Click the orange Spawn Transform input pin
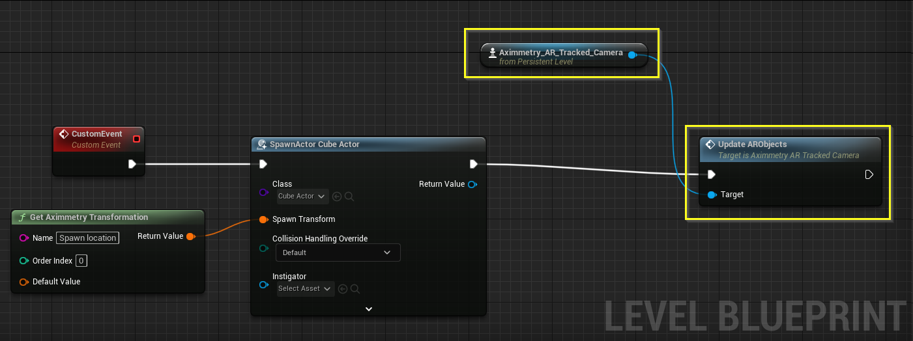Viewport: 913px width, 341px height. coord(263,219)
